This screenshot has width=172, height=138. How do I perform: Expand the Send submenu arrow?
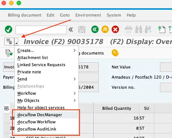(x=75, y=79)
